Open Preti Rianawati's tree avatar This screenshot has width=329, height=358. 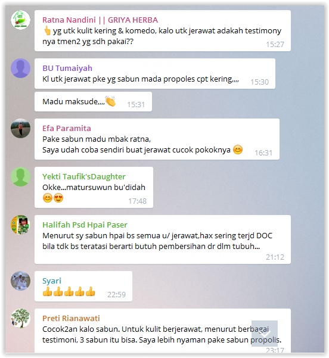(x=20, y=318)
